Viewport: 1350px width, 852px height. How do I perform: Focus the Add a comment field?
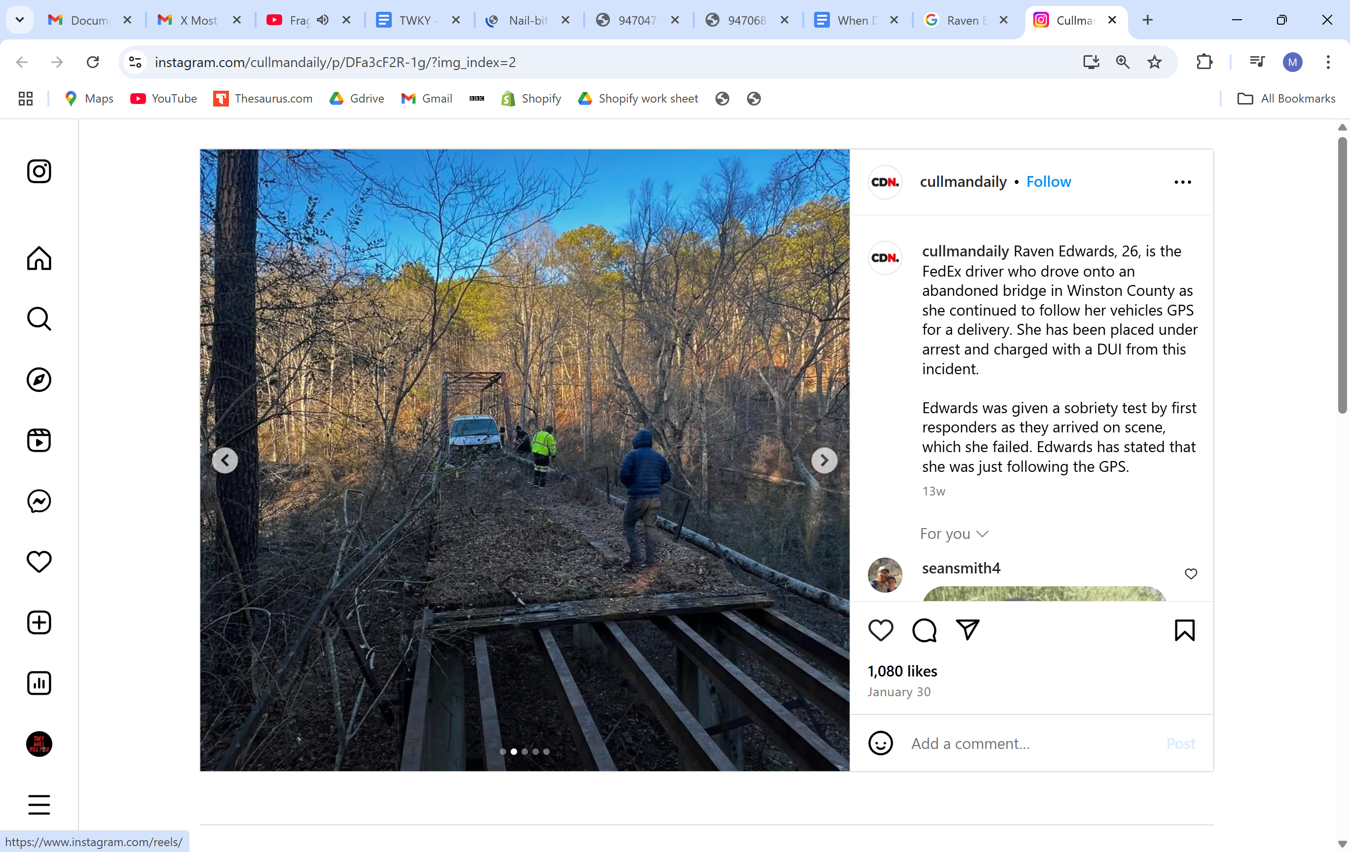click(x=1032, y=744)
